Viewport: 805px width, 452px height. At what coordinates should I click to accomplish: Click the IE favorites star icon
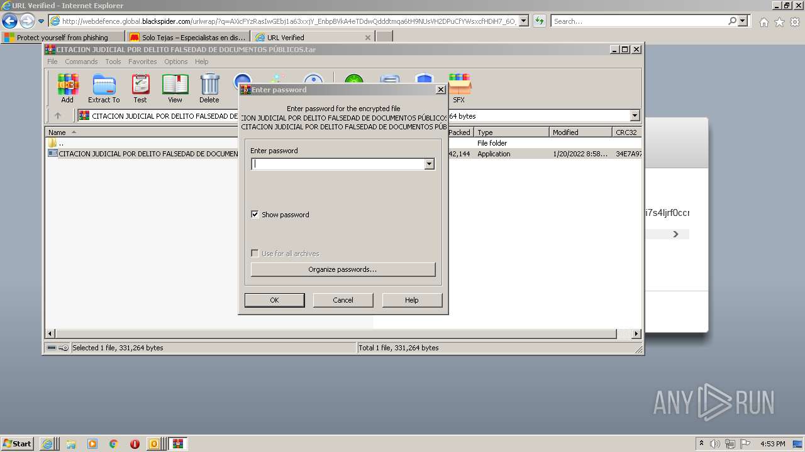coord(779,22)
